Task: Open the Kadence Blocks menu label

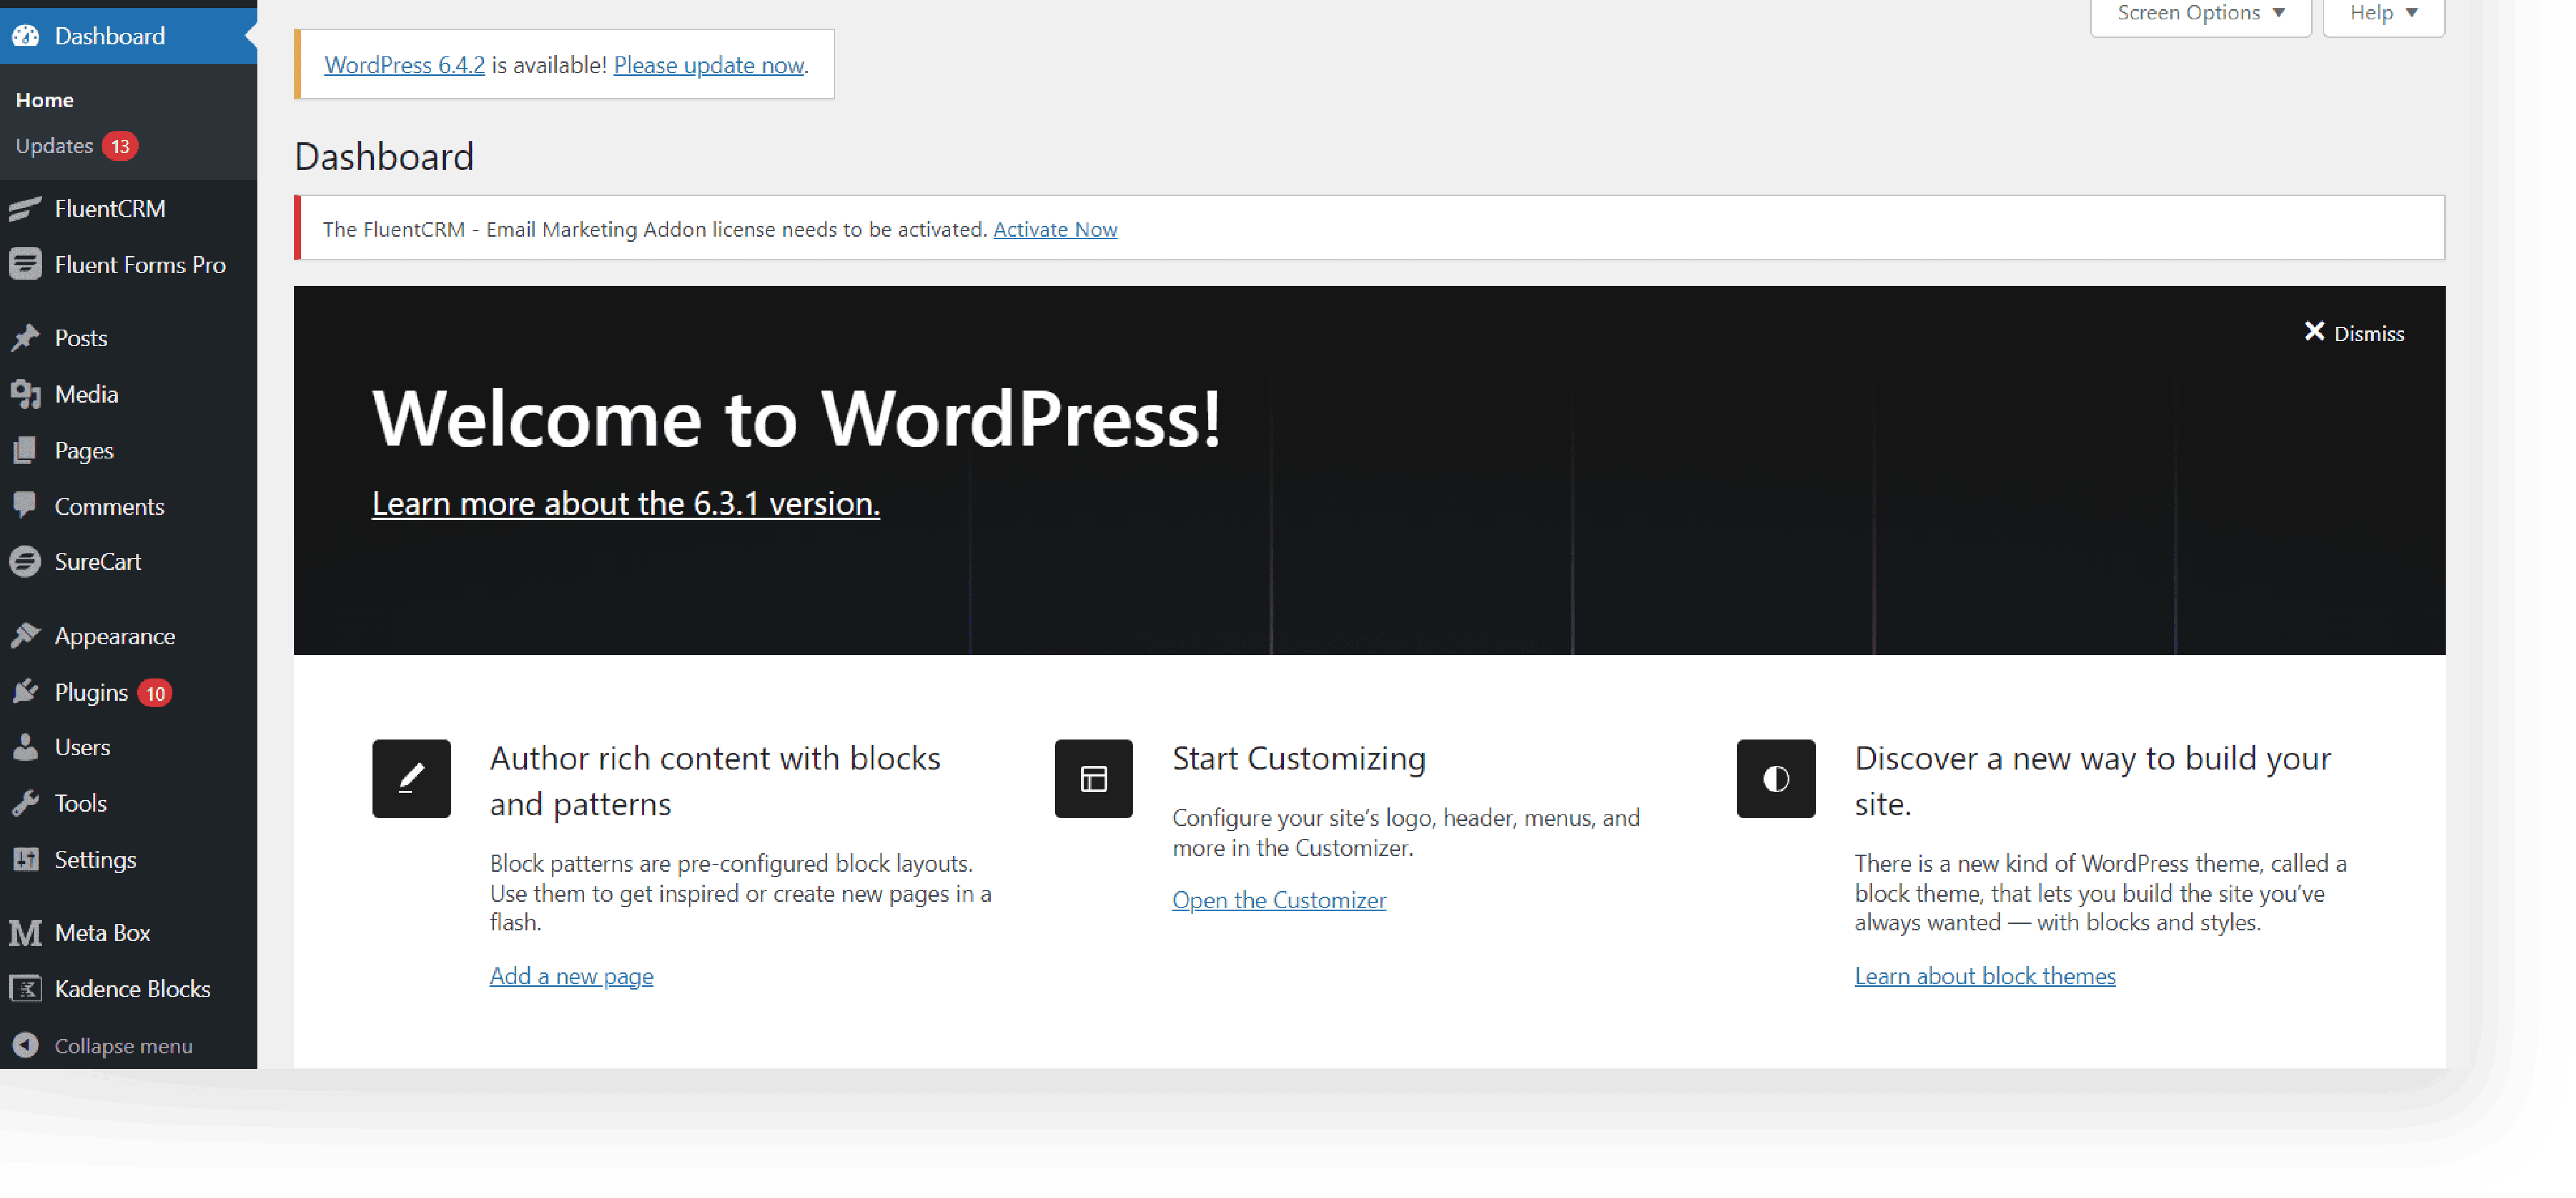Action: pos(132,989)
